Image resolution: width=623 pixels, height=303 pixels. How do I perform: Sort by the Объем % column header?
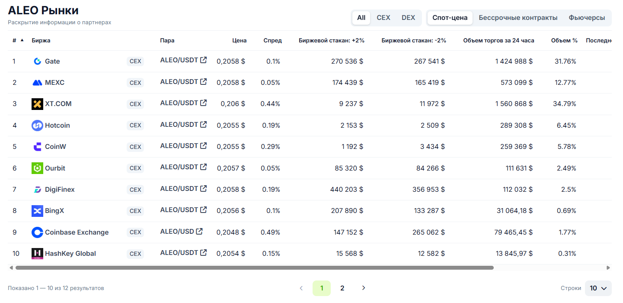click(564, 40)
